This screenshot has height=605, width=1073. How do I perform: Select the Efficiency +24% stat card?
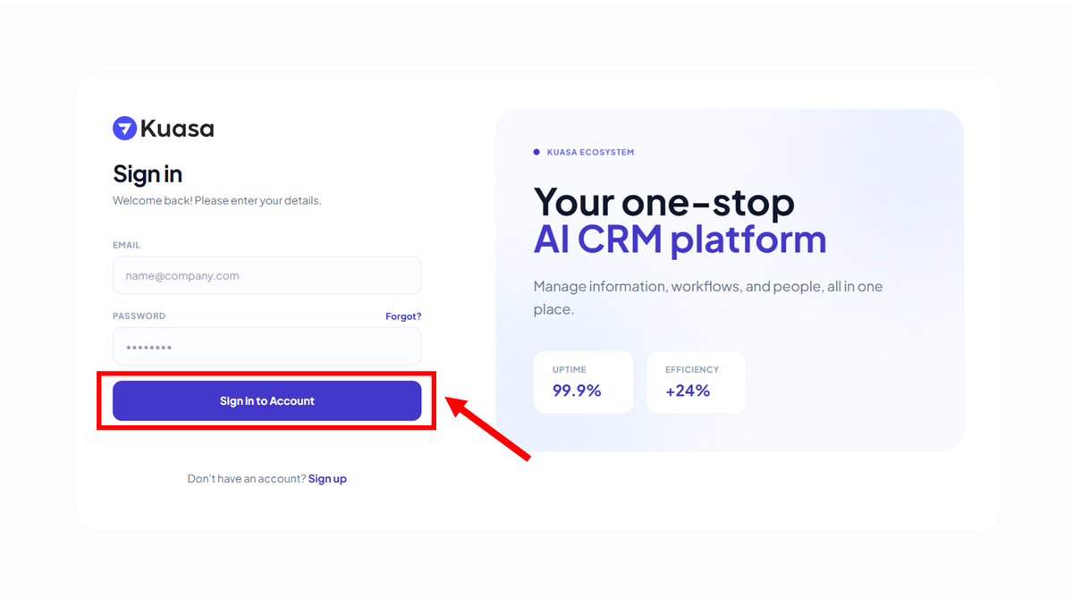[x=696, y=382]
